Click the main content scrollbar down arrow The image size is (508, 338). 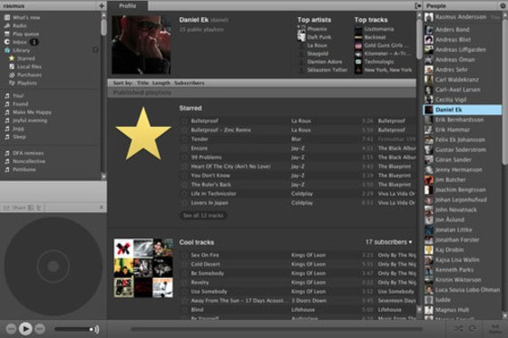coord(419,309)
